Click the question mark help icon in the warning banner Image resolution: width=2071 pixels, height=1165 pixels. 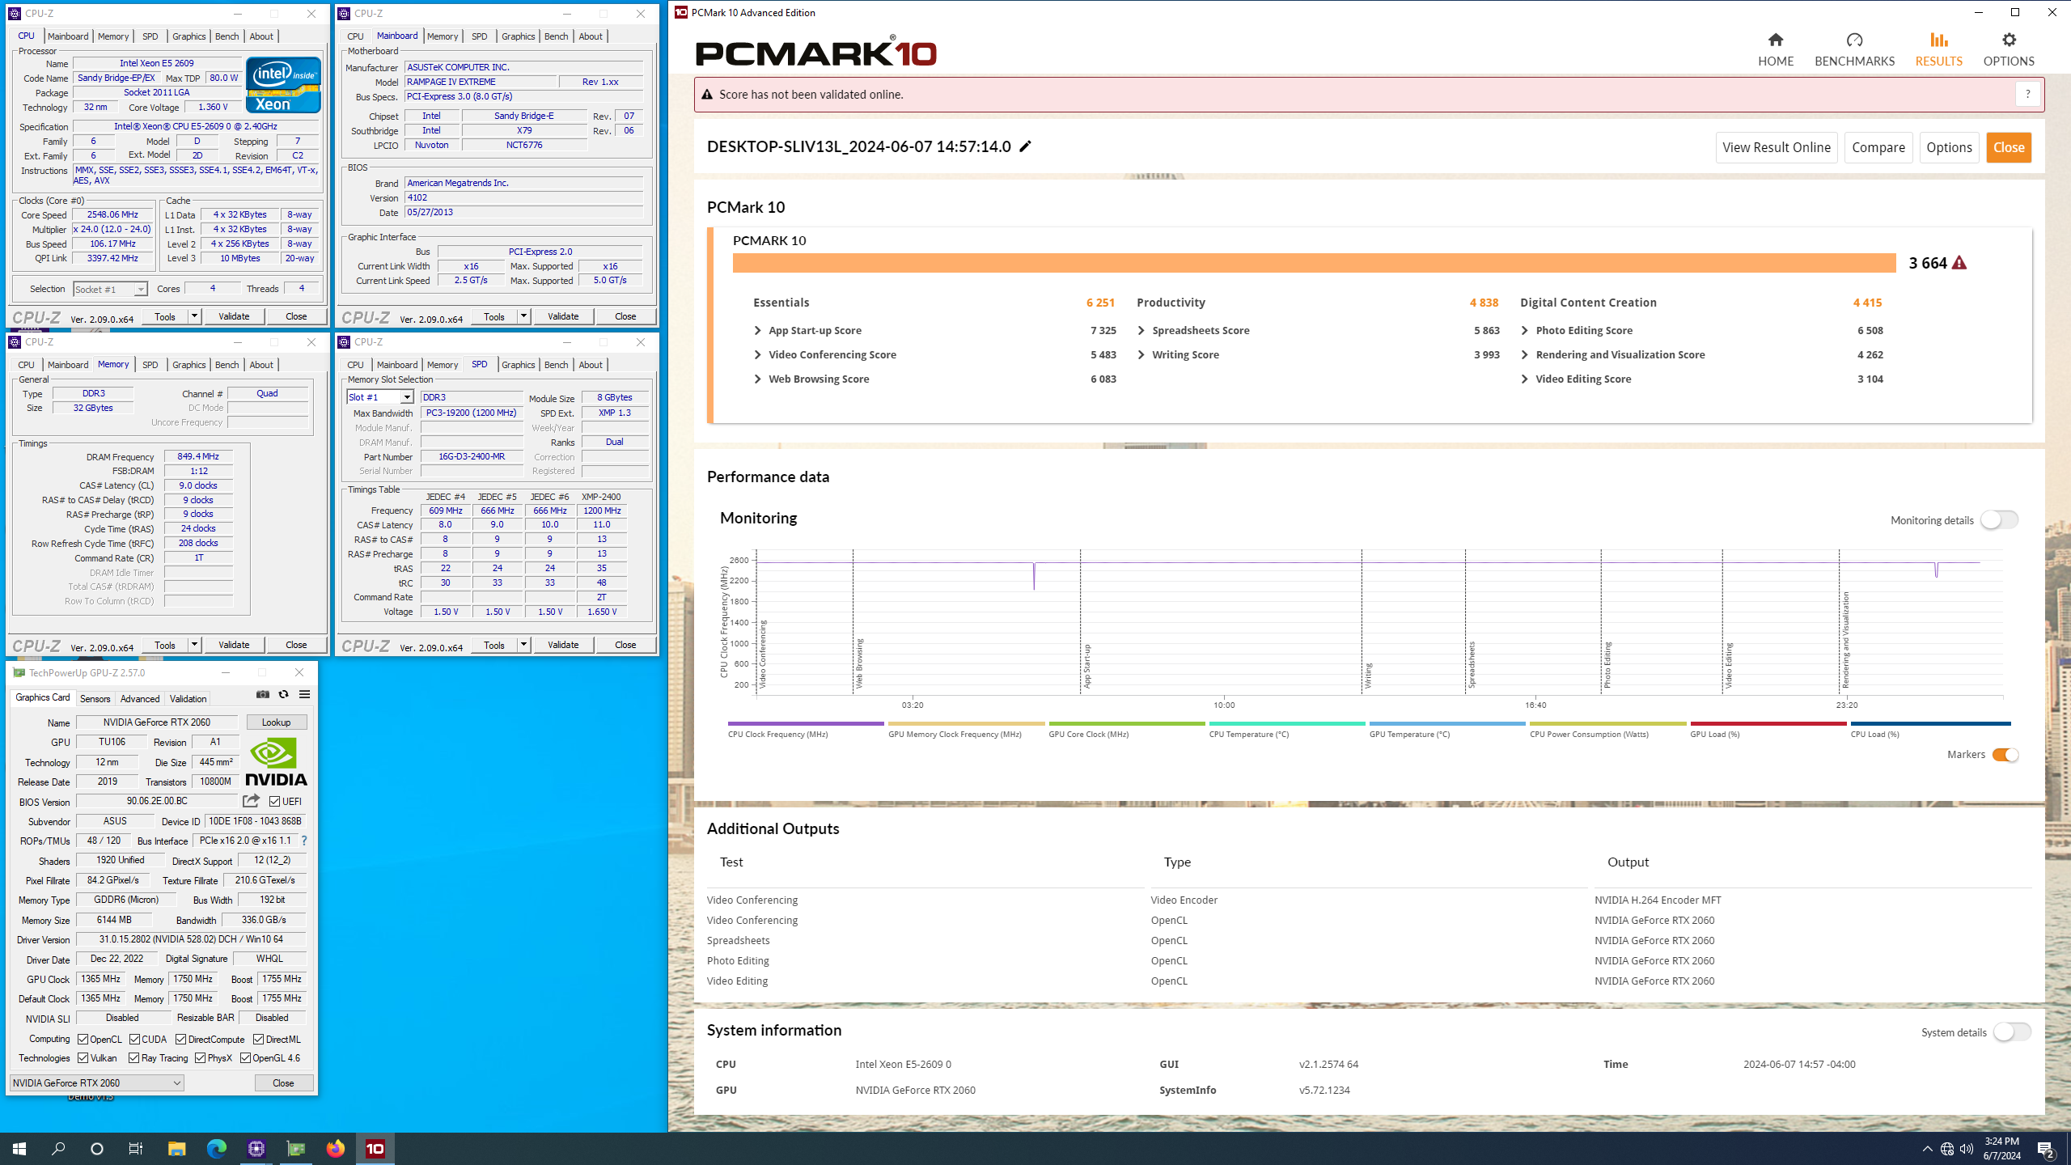pos(2027,95)
